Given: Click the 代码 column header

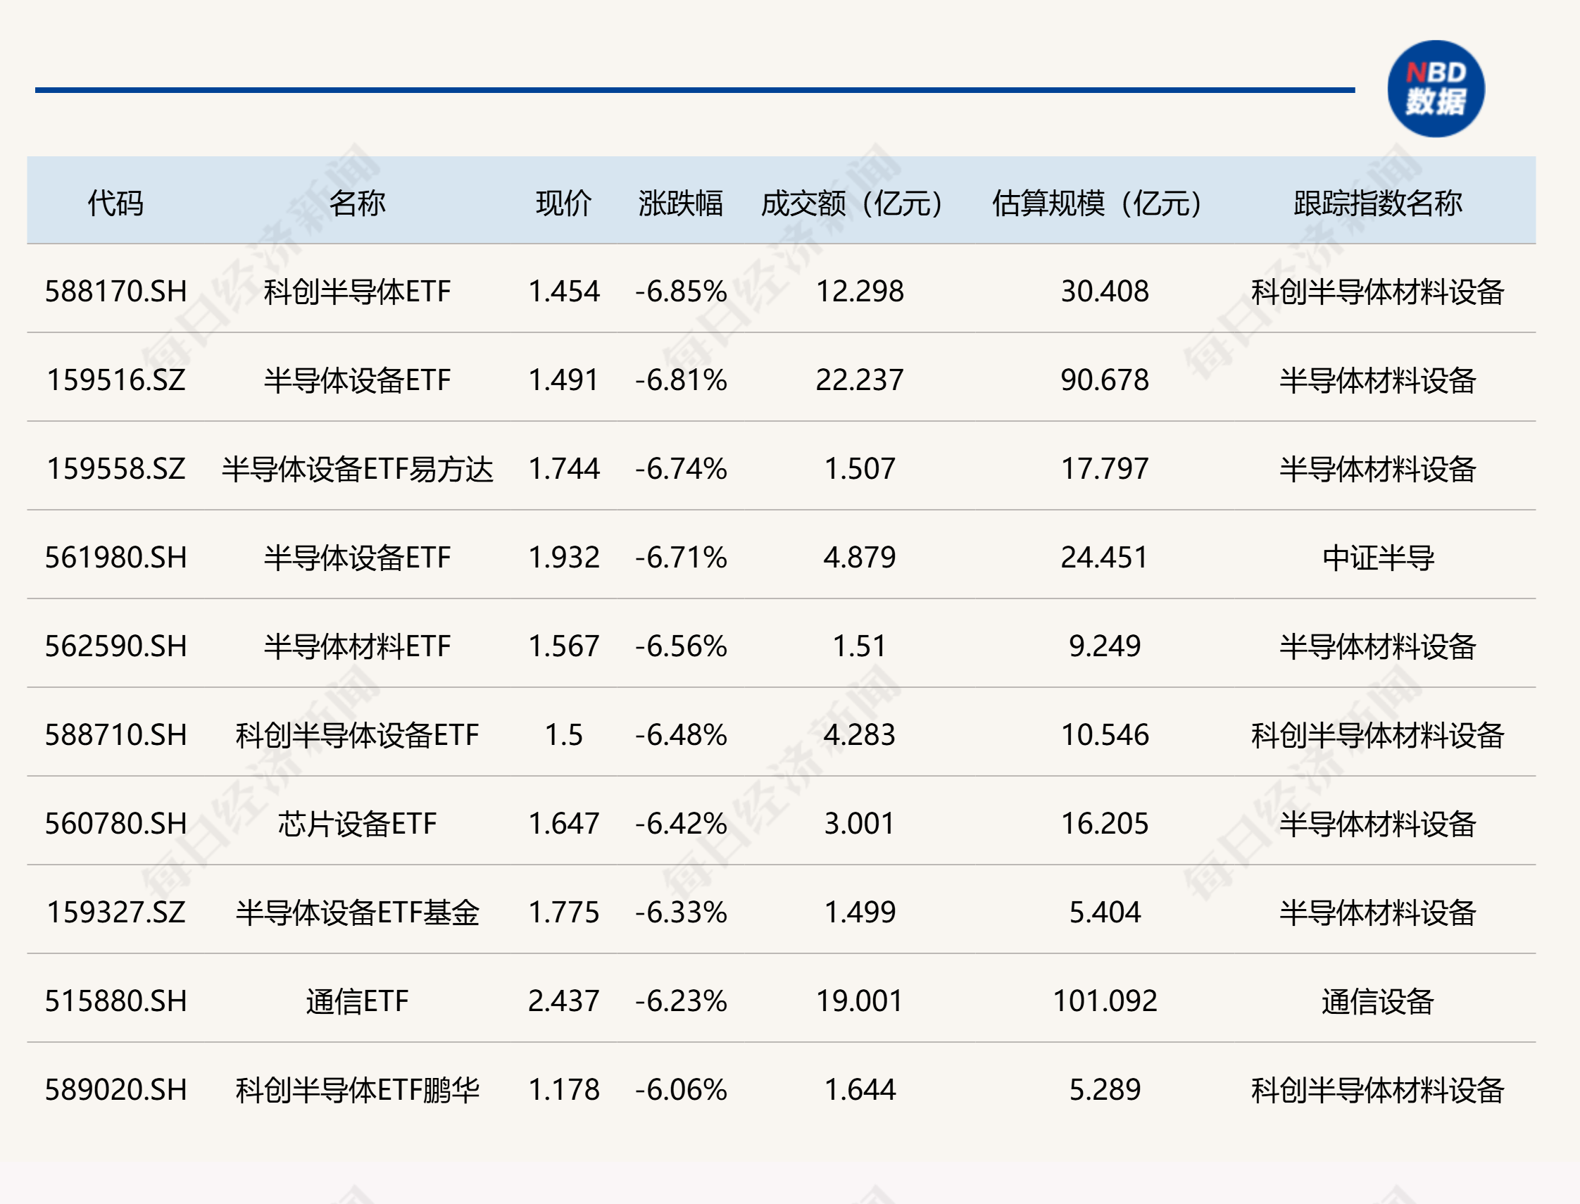Looking at the screenshot, I should (x=115, y=203).
